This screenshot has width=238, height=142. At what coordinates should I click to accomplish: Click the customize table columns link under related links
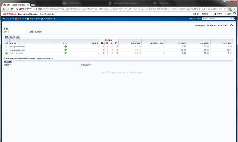pos(8,65)
